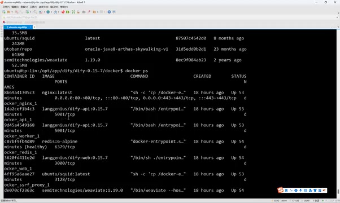
Task: Click the semitechnologies/weaviate:1.19.0 image text
Action: pos(82,190)
